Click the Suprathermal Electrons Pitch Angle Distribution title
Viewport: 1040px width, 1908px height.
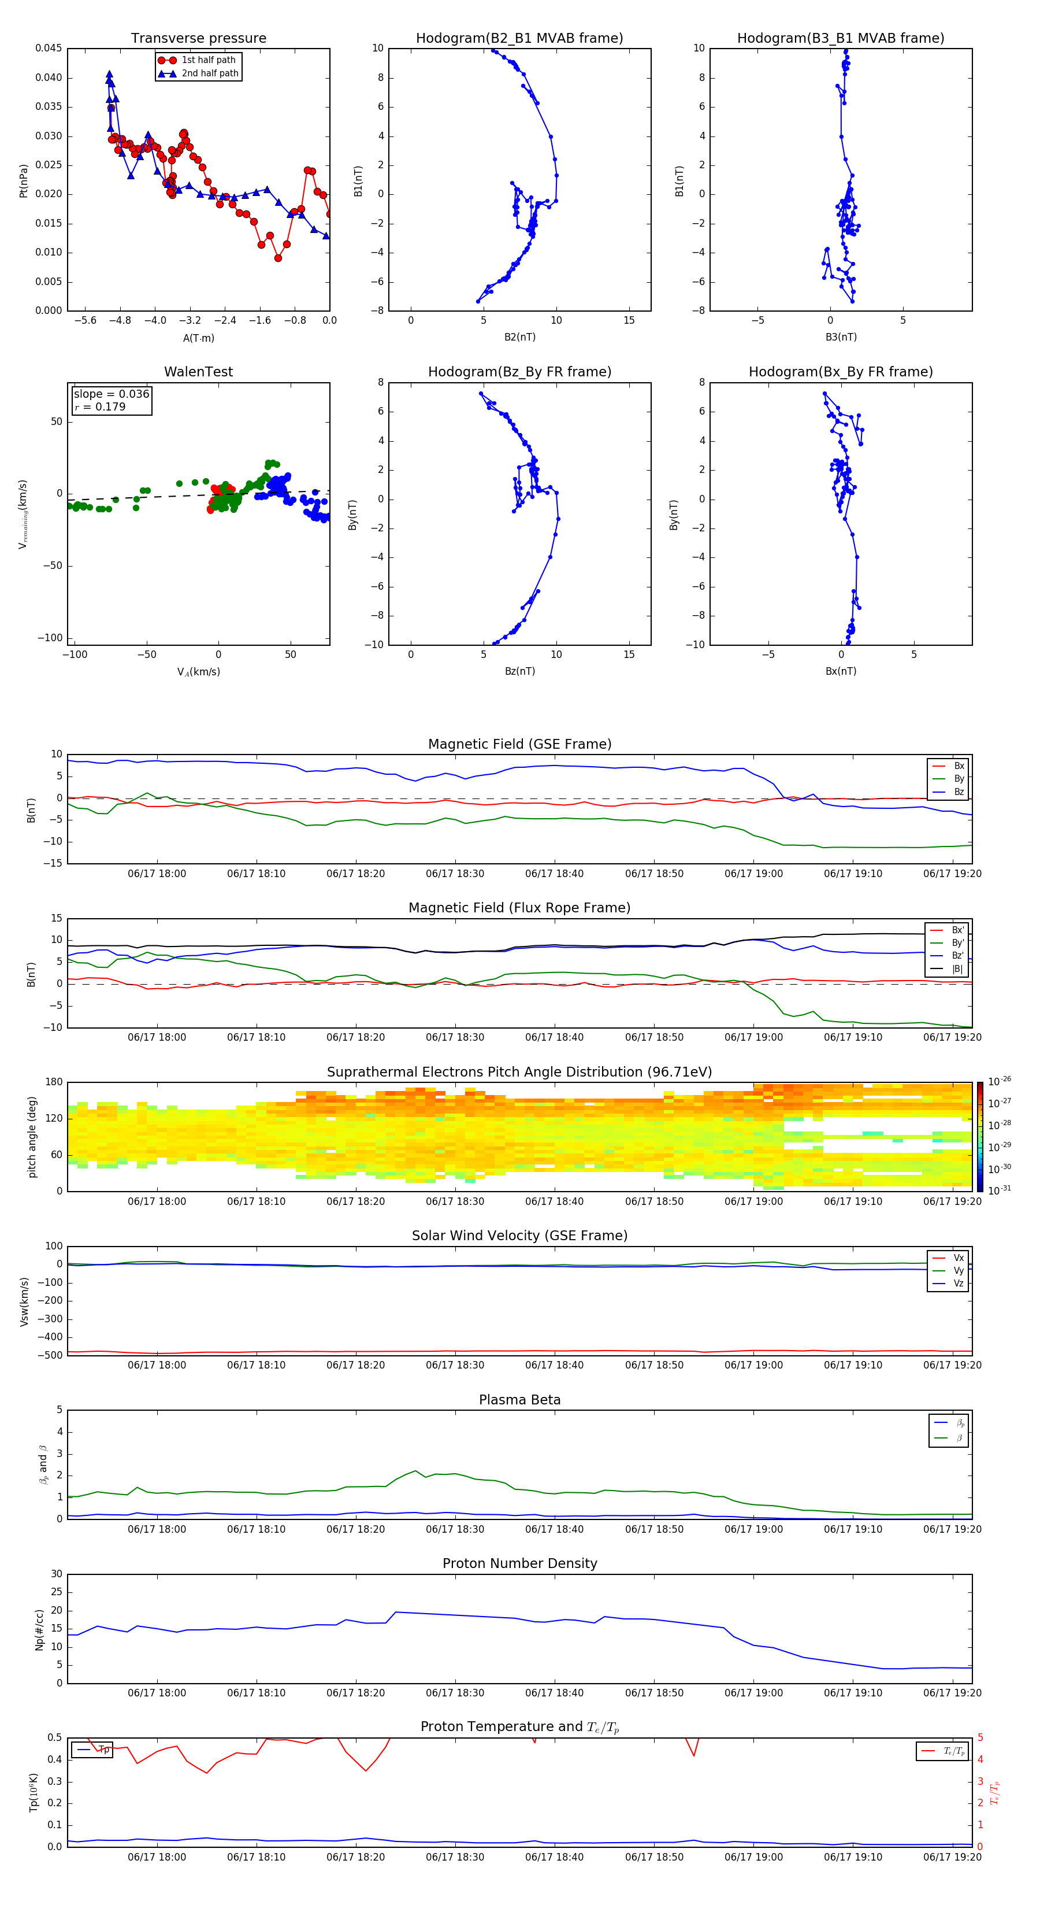pos(519,1072)
